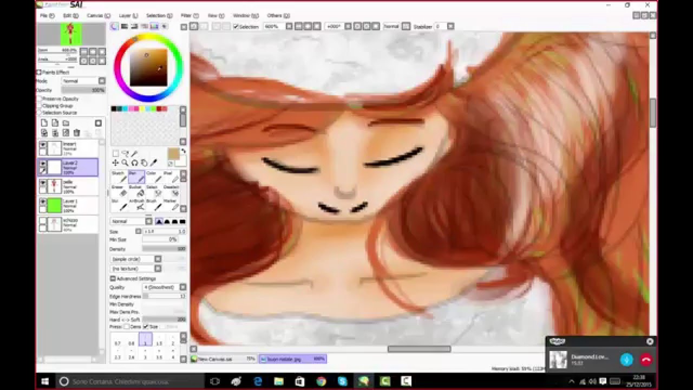Viewport: 693px width, 390px height.
Task: Open brush blend mode Normal dropdown
Action: click(132, 221)
